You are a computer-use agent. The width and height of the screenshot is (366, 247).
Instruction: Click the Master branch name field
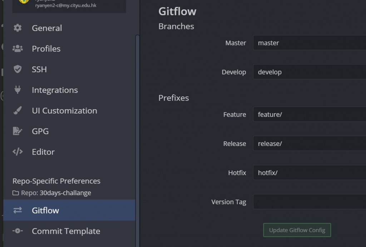(309, 43)
